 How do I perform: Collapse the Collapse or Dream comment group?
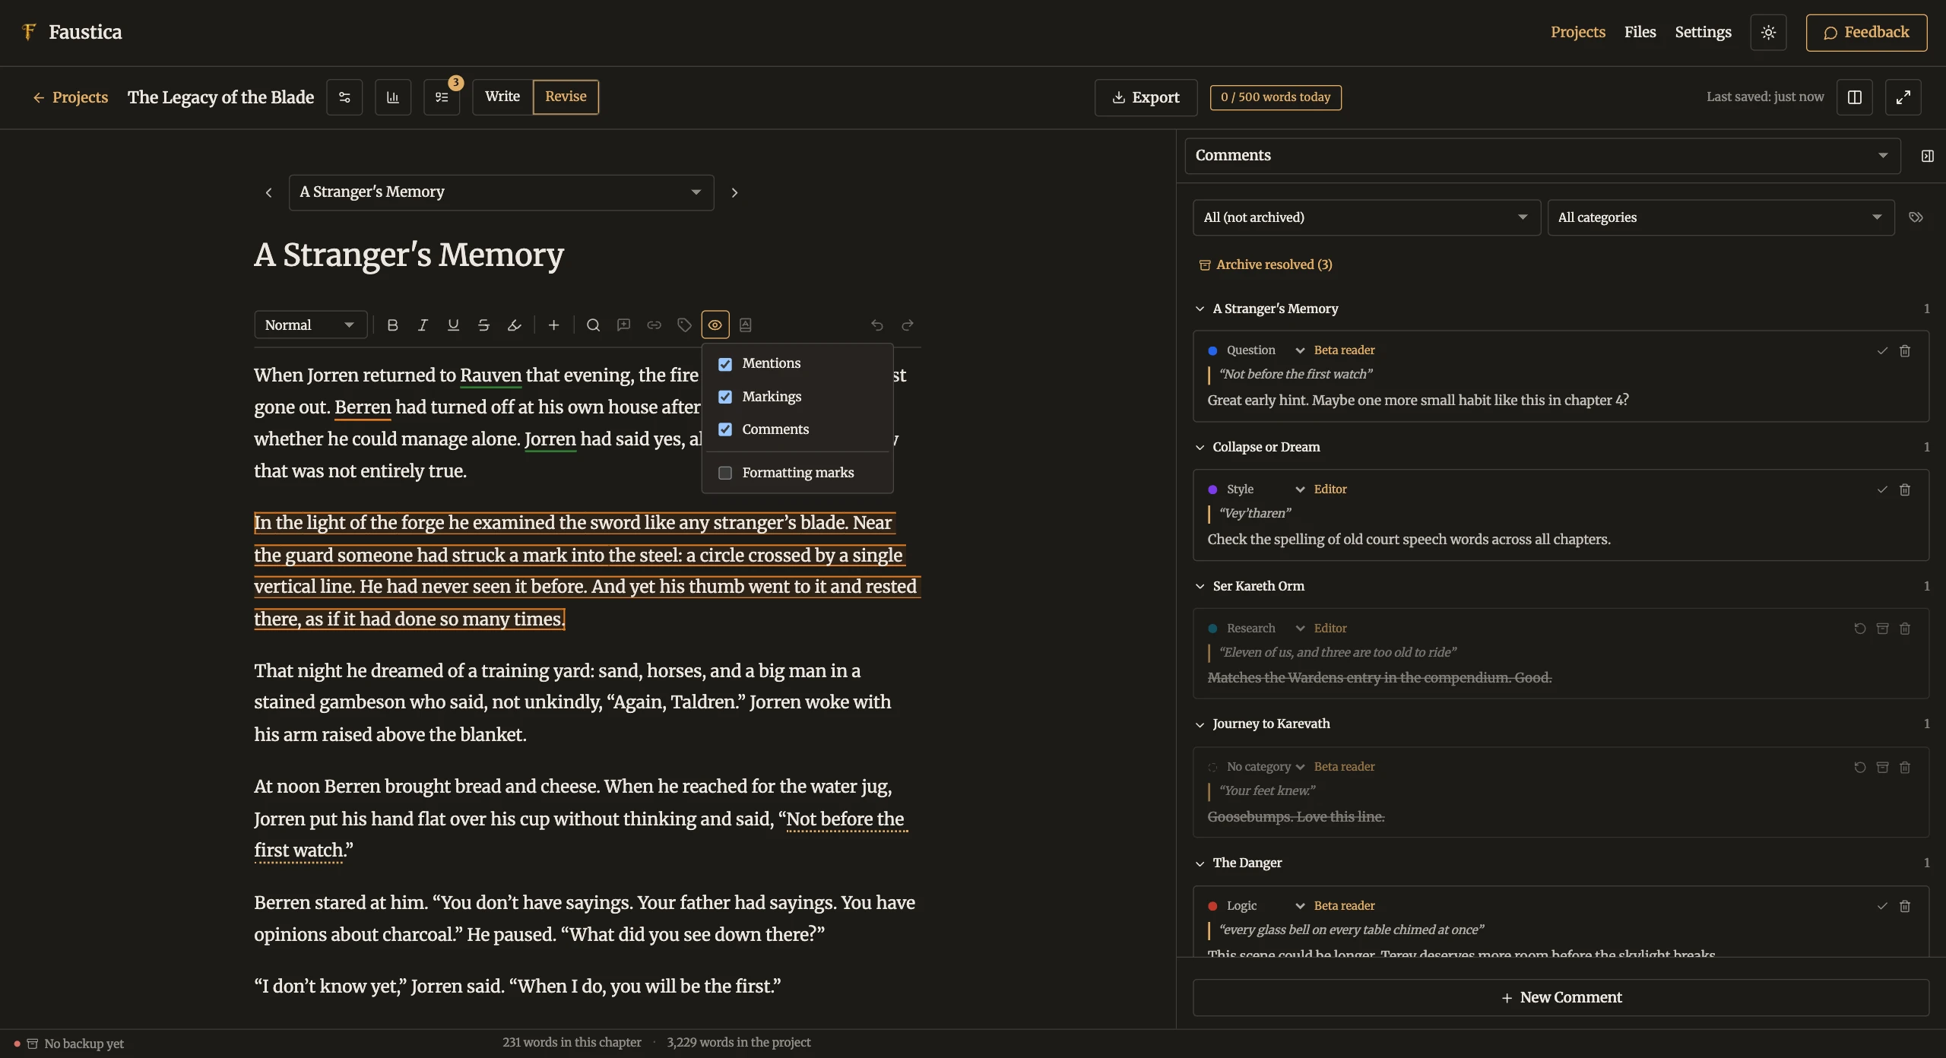click(x=1200, y=448)
